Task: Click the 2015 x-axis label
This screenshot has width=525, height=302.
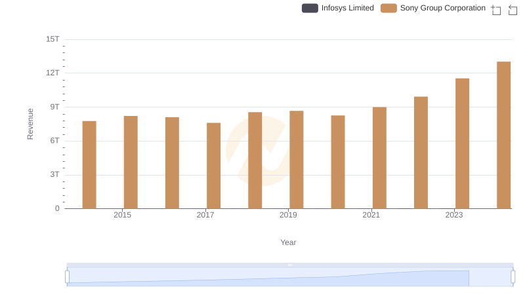Action: pyautogui.click(x=123, y=215)
